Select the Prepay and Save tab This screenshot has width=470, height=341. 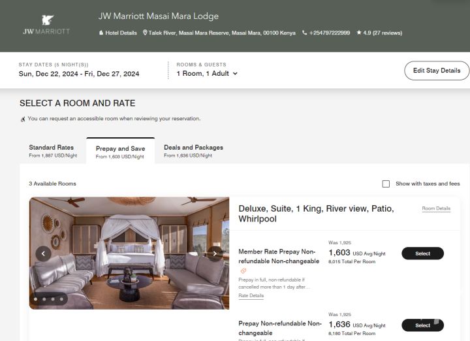[x=120, y=152]
